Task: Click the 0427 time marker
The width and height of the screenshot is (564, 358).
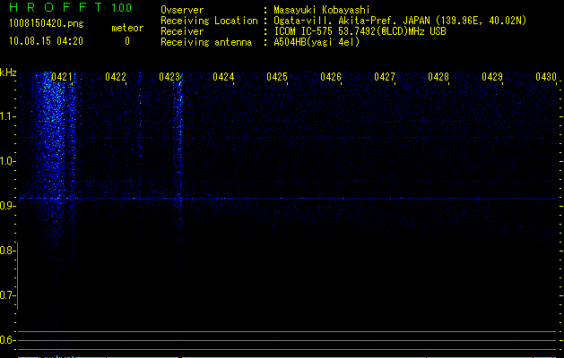Action: pyautogui.click(x=385, y=77)
